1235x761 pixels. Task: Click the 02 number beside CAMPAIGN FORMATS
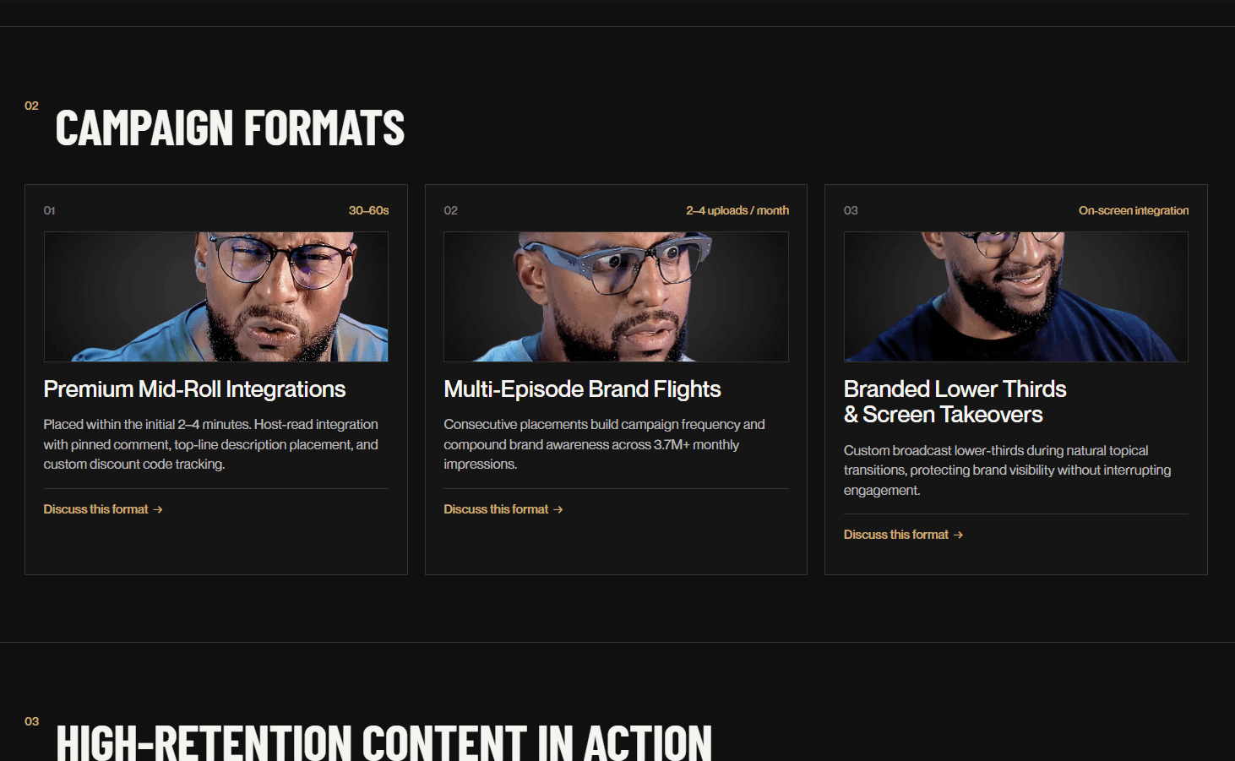(x=31, y=106)
